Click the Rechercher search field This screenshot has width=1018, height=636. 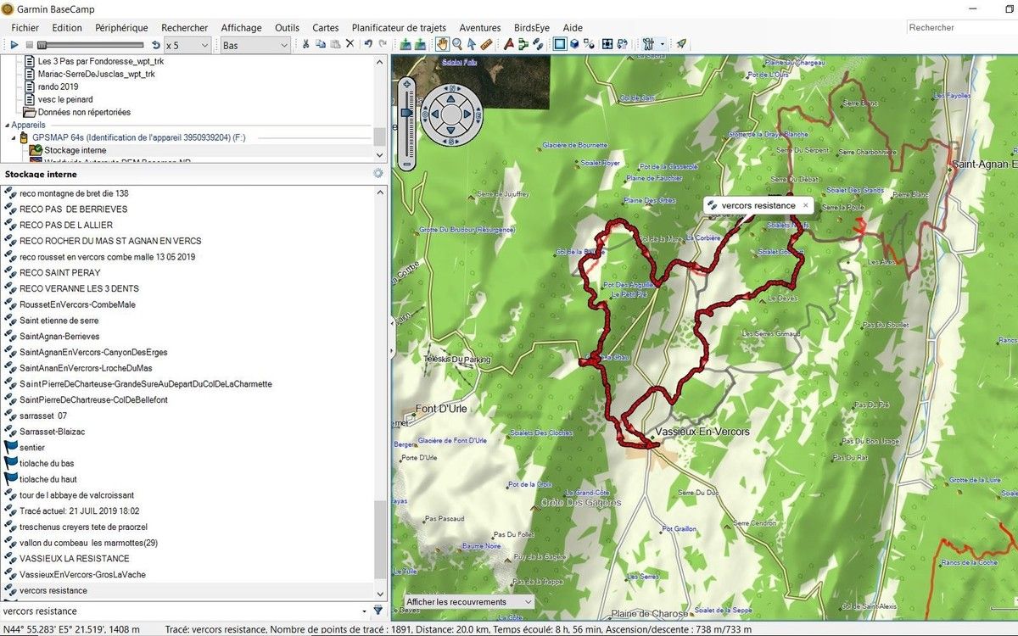pos(961,28)
